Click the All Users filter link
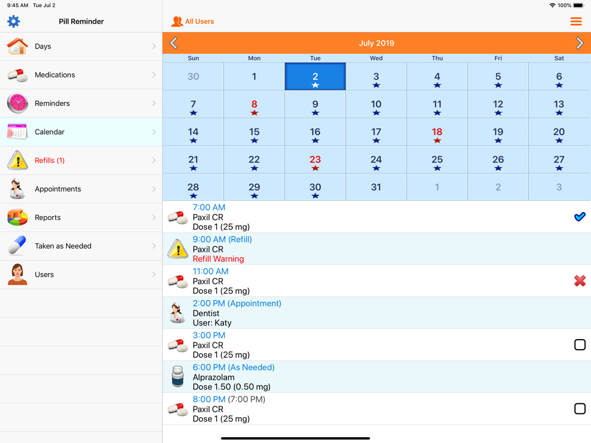This screenshot has height=443, width=591. (x=199, y=21)
